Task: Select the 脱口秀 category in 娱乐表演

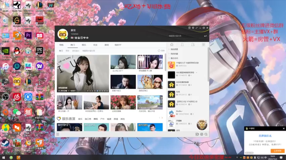Action: click(88, 119)
